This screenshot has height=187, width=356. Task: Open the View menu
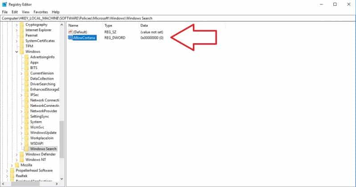[26, 12]
